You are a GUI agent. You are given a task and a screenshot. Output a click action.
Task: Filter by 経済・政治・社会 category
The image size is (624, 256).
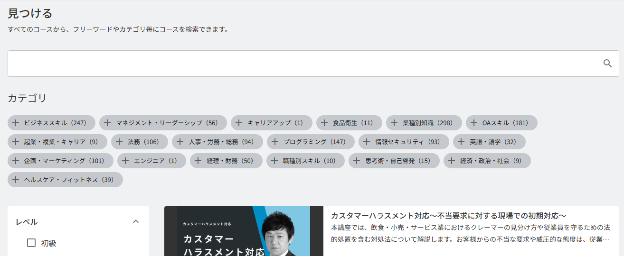487,161
